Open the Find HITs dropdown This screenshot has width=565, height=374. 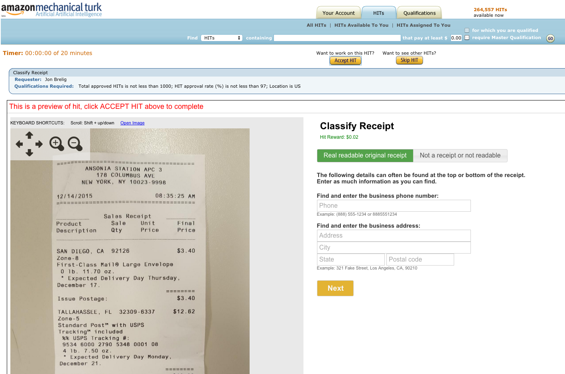[222, 38]
